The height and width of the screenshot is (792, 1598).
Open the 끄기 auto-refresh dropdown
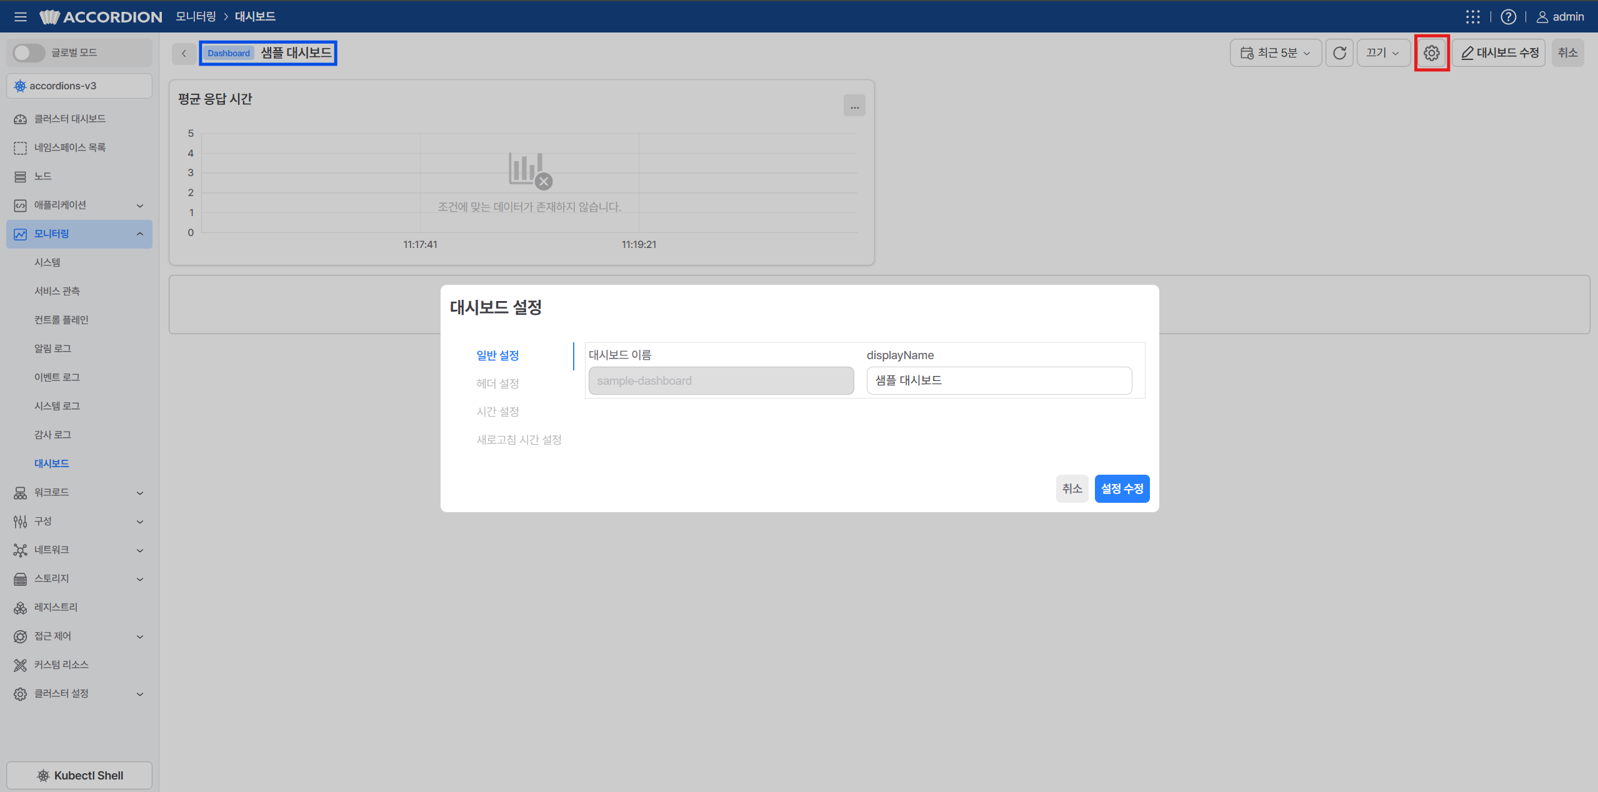point(1383,53)
